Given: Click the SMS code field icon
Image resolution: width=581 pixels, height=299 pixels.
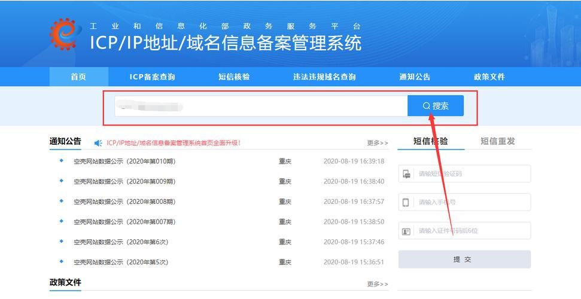Looking at the screenshot, I should click(406, 174).
